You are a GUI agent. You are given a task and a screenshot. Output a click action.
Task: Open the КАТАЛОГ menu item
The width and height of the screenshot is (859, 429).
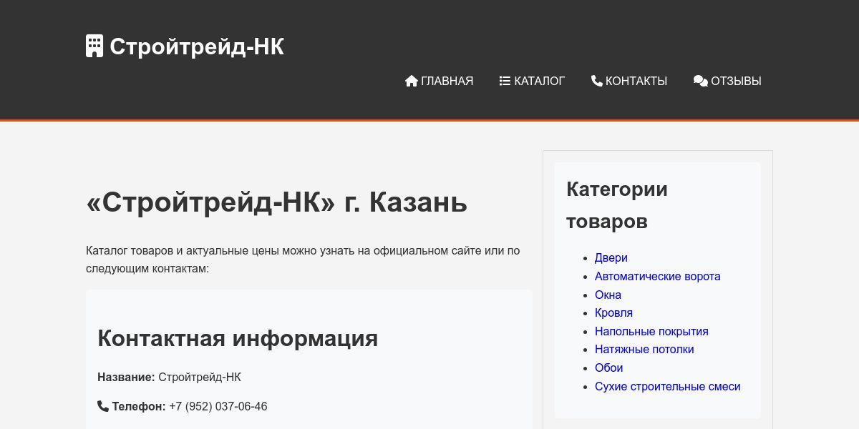[x=533, y=81]
